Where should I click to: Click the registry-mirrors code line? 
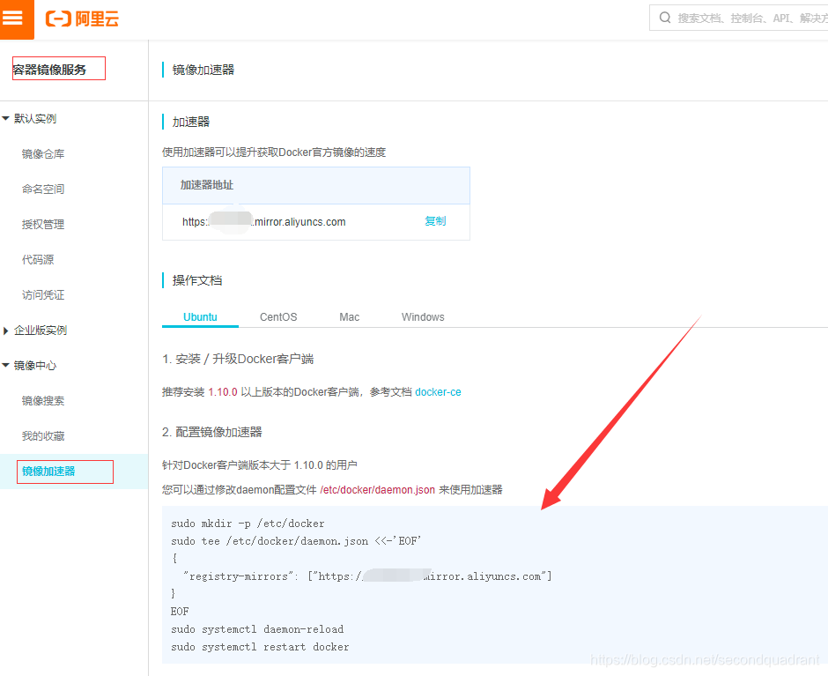367,576
